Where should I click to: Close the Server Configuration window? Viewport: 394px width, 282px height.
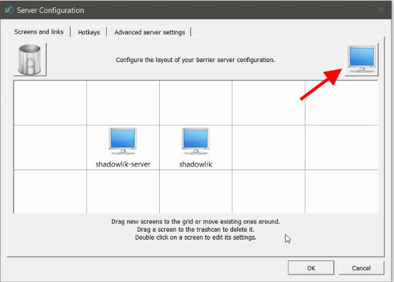click(380, 10)
